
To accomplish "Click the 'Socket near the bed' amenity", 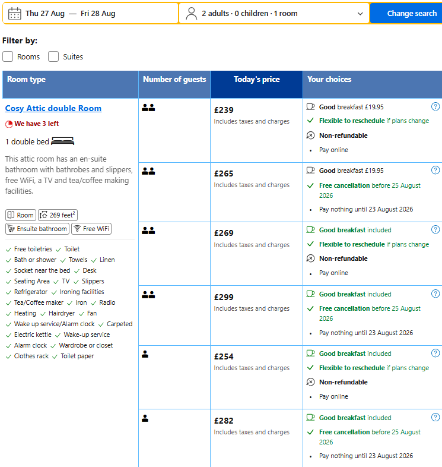I will tap(42, 270).
